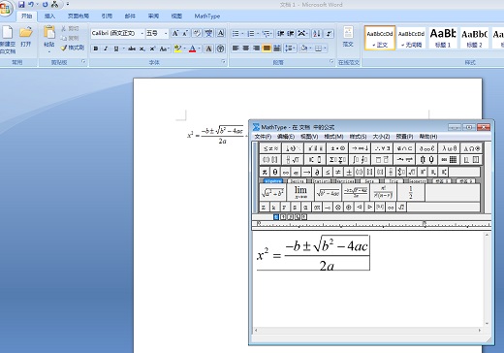The height and width of the screenshot is (353, 504).
Task: Toggle justified paragraph alignment
Action: point(267,48)
